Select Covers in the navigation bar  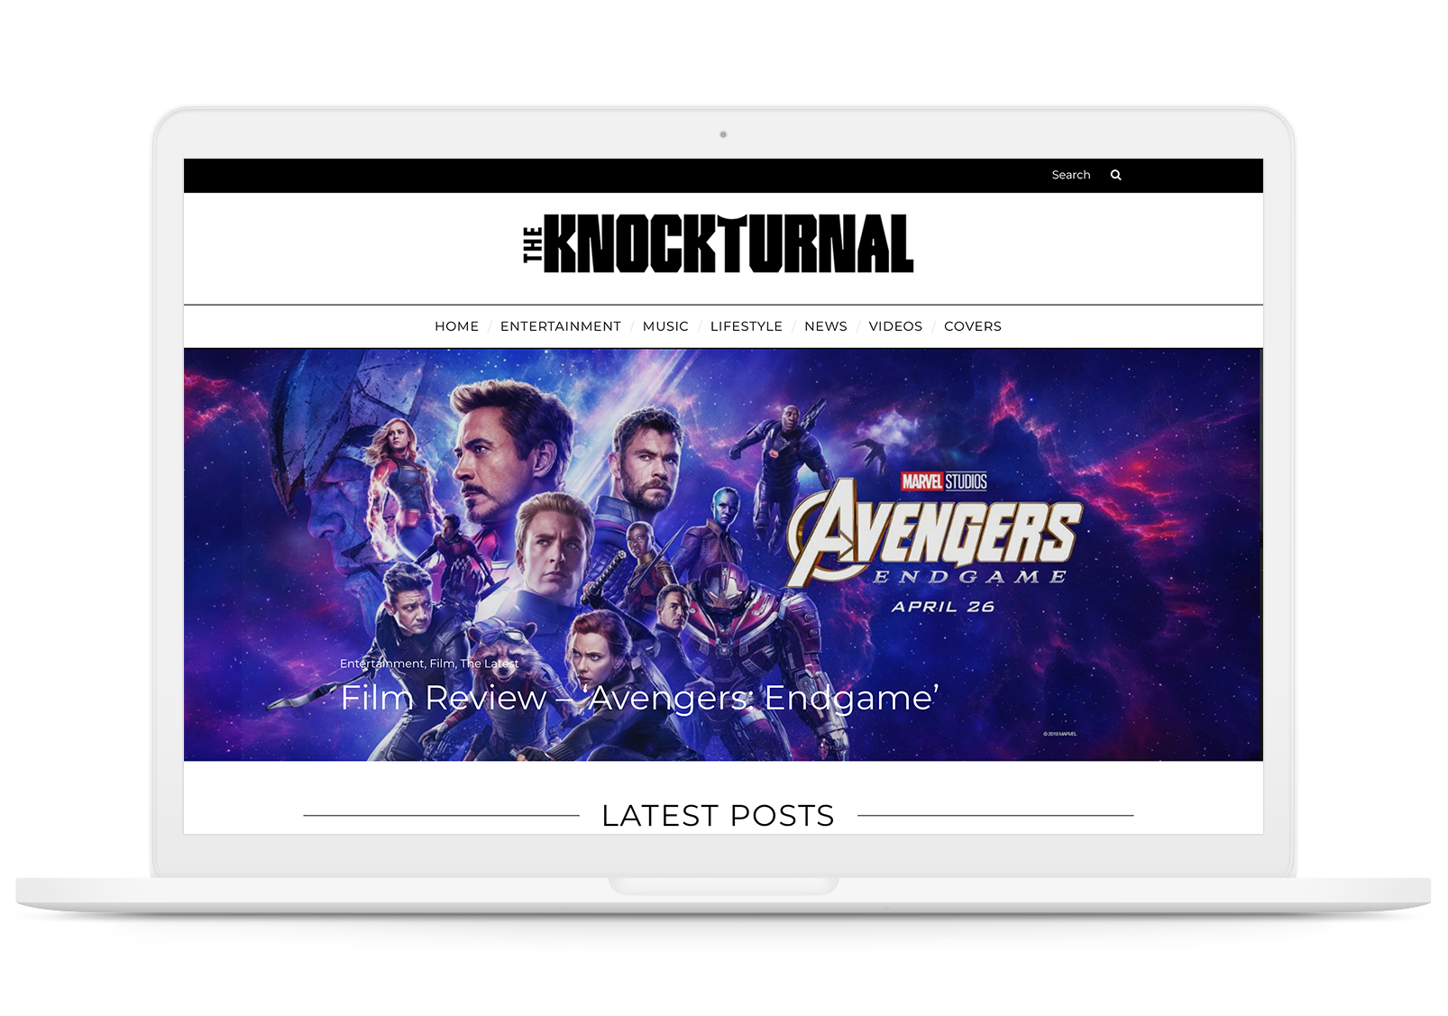pos(973,326)
